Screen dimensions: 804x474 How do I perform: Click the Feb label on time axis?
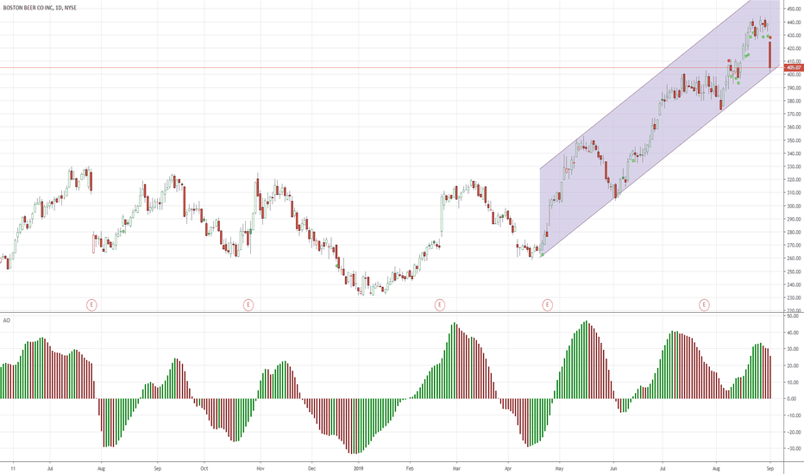410,468
